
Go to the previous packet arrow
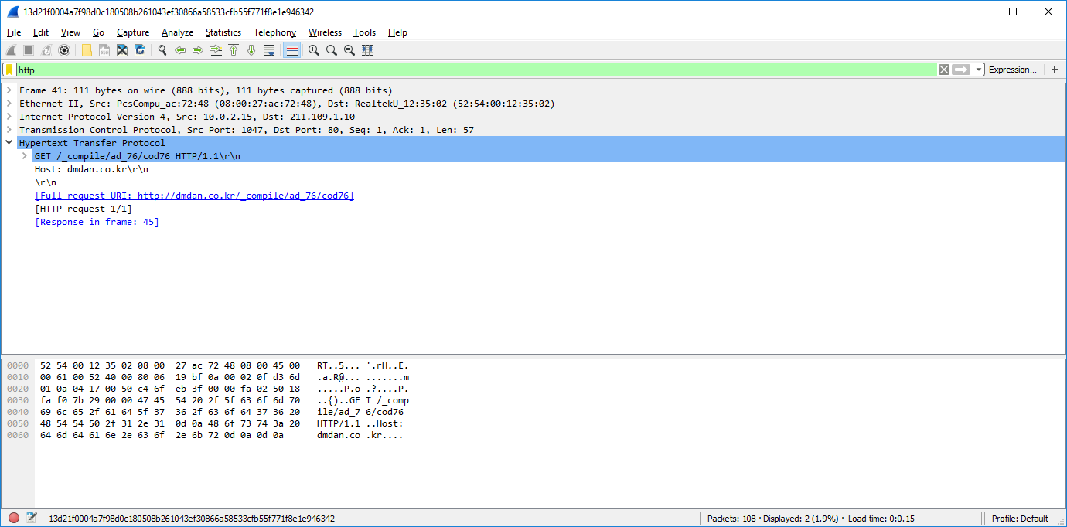(180, 50)
